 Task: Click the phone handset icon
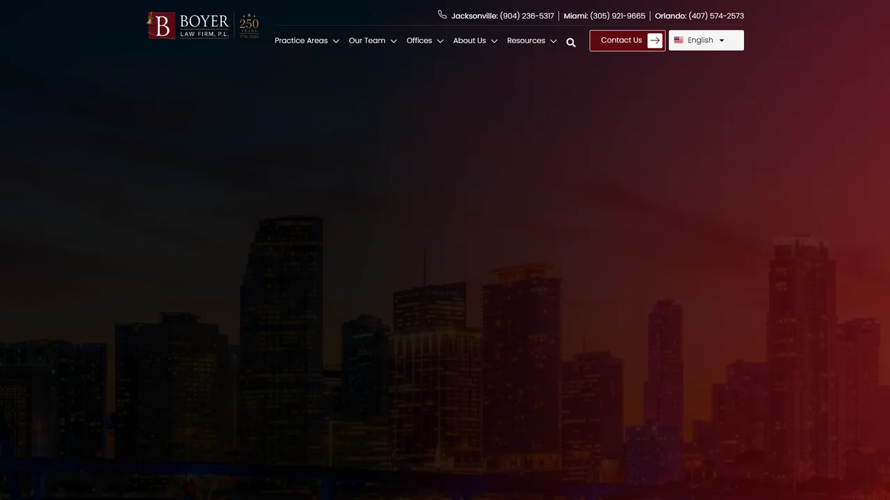[x=442, y=15]
